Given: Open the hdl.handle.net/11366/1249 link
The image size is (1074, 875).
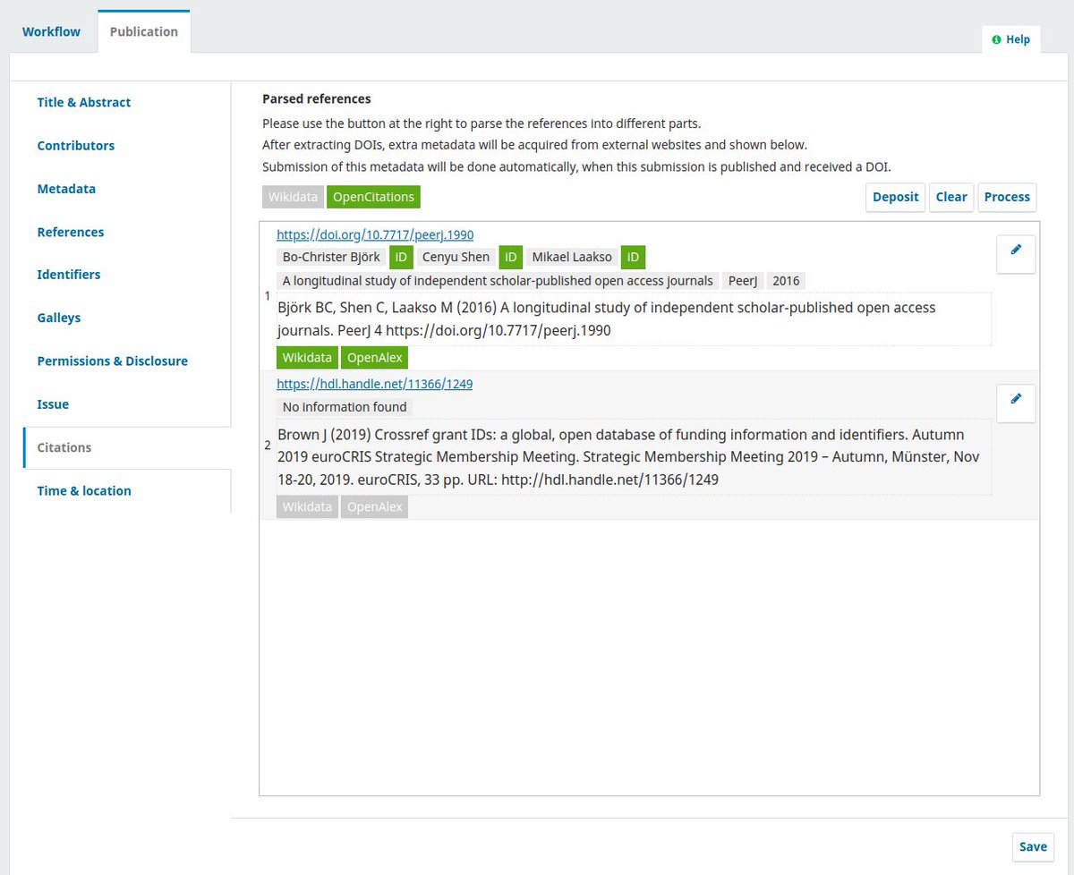Looking at the screenshot, I should pyautogui.click(x=374, y=384).
